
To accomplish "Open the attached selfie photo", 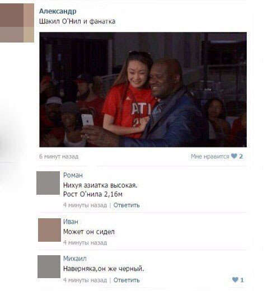I will [143, 90].
